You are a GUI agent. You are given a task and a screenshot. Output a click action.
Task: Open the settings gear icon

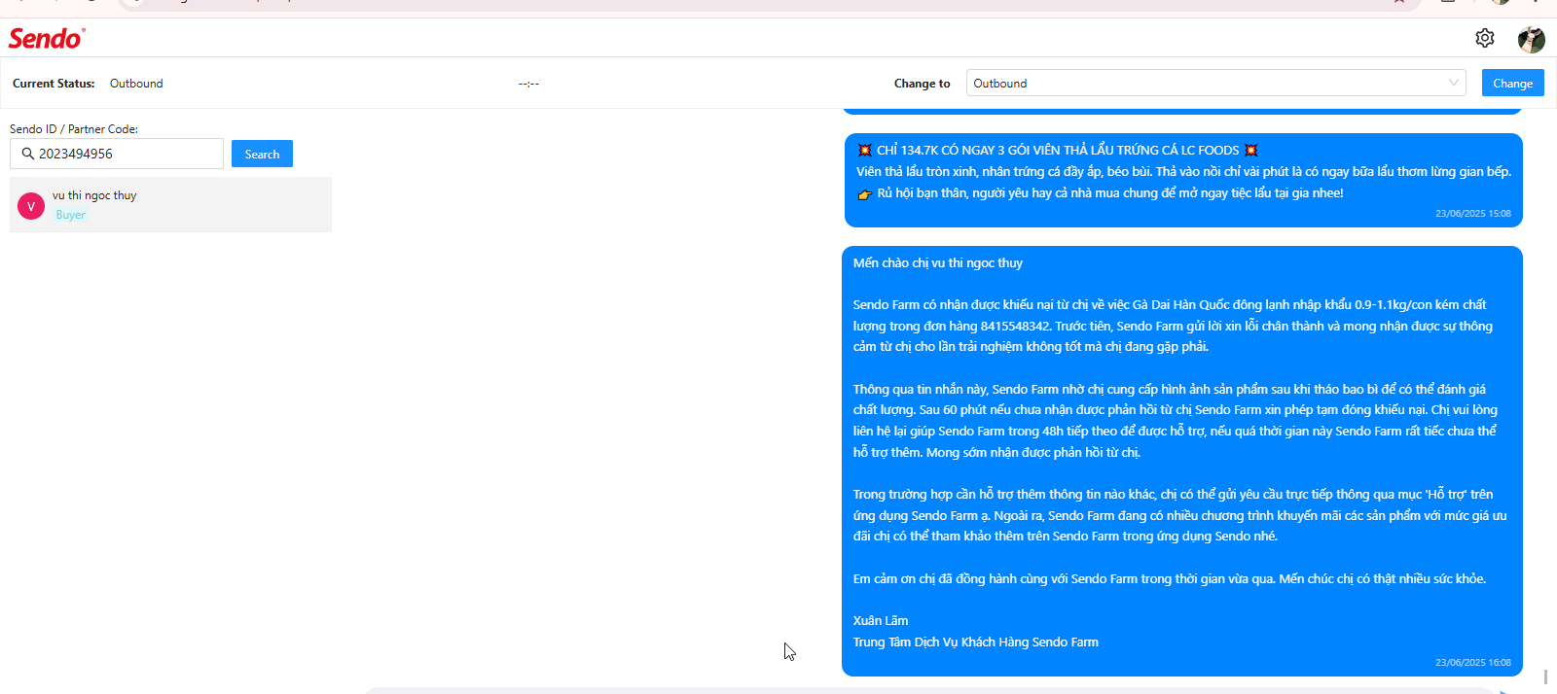(x=1484, y=38)
